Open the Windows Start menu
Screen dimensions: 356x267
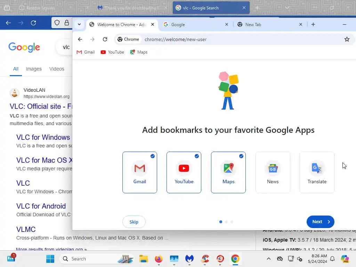pos(50,259)
